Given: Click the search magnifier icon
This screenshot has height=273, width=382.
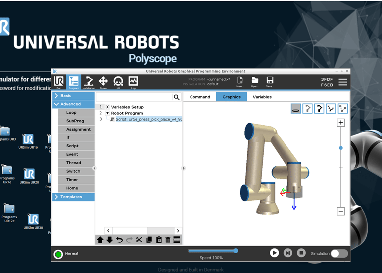Looking at the screenshot, I should click(x=177, y=97).
